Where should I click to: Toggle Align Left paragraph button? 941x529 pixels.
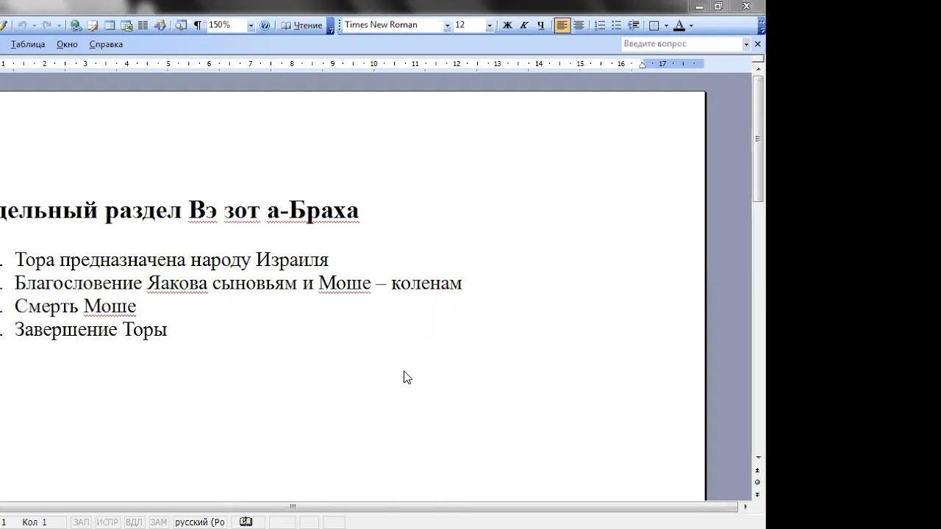point(562,25)
